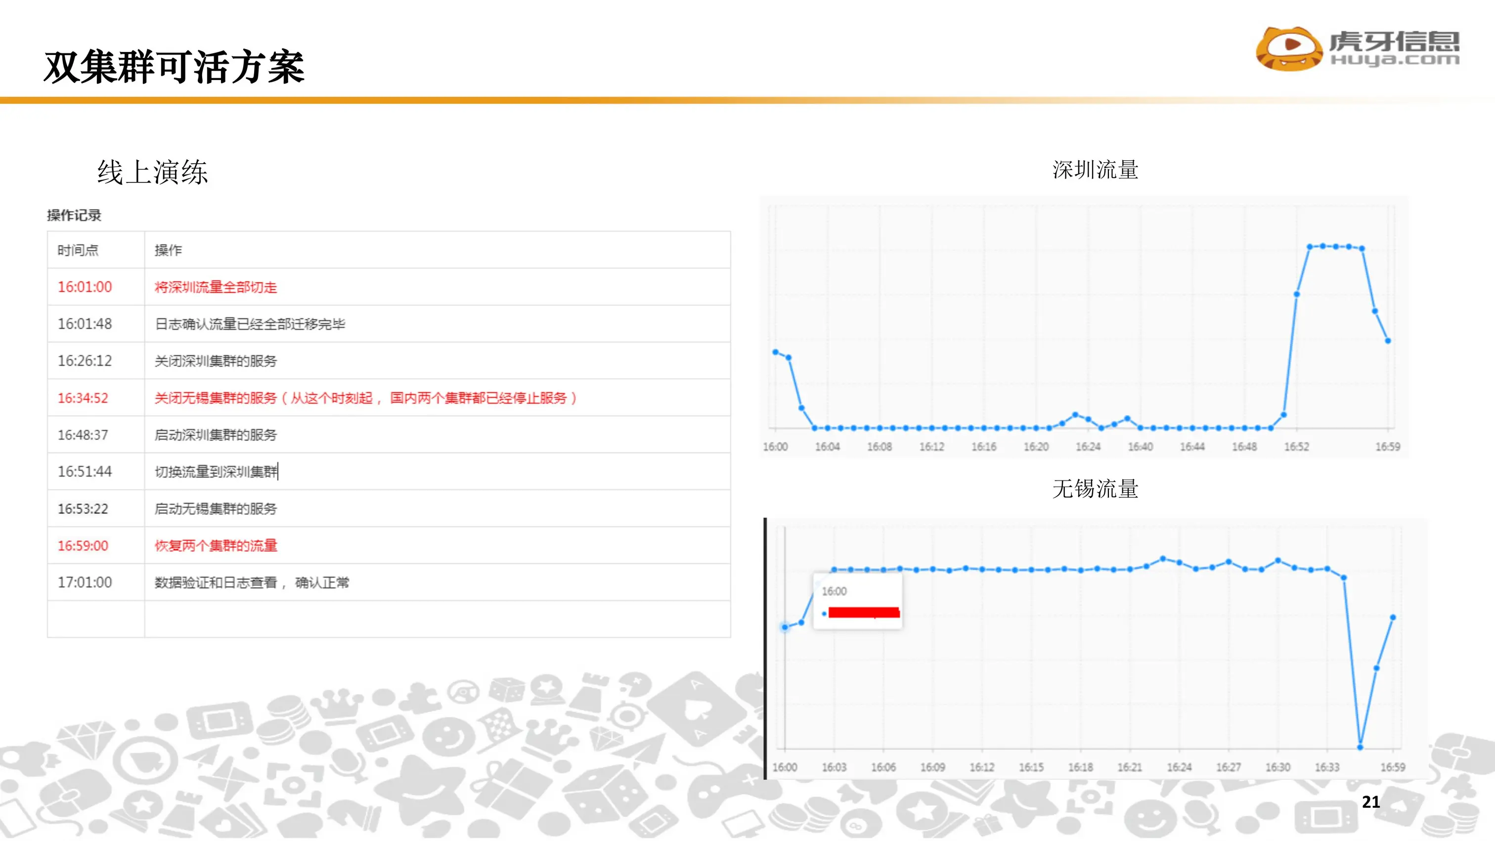Screen dimensions: 1495x841
Task: Select the 16:01:00 time cell
Action: click(x=85, y=287)
